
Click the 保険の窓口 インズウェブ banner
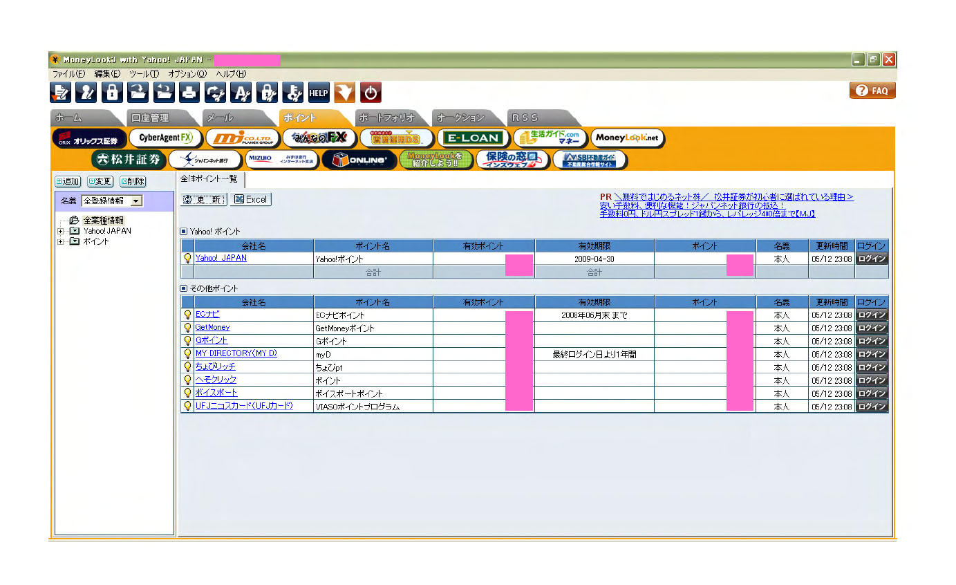tap(513, 160)
